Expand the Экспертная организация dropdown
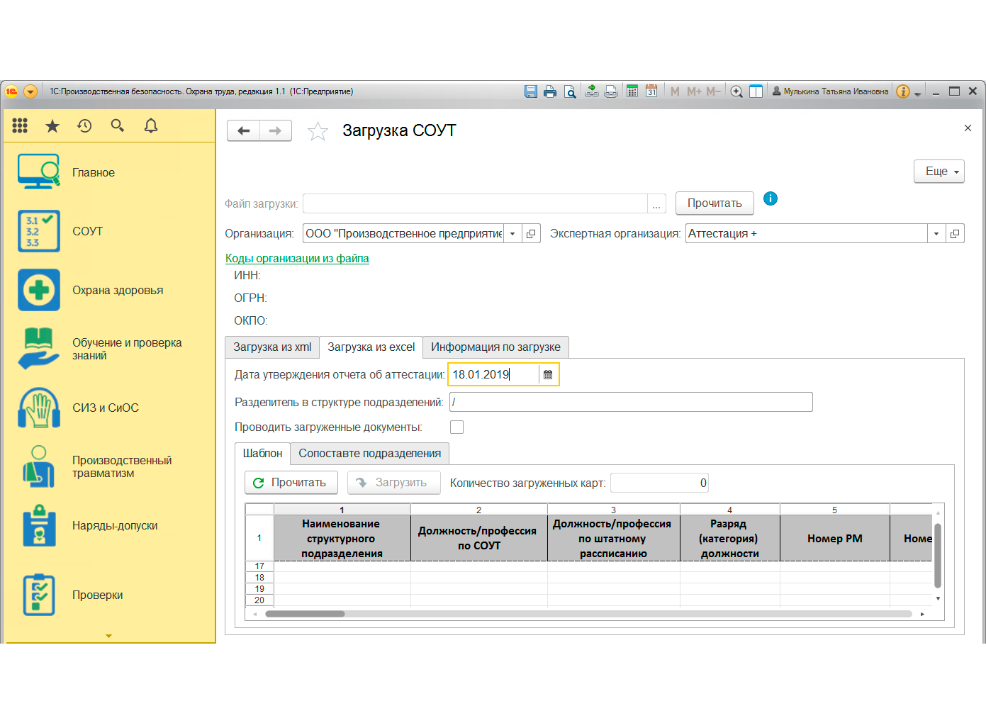 (x=936, y=234)
